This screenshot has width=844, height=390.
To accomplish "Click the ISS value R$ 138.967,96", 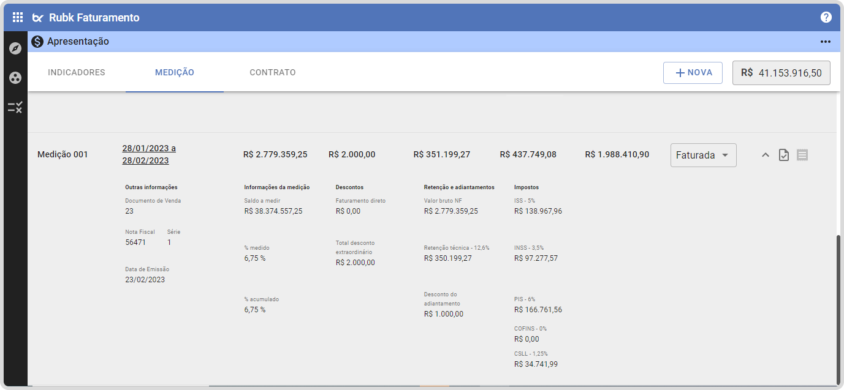I will click(538, 211).
